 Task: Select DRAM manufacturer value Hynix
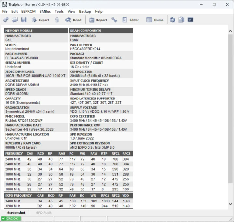coord(74,40)
